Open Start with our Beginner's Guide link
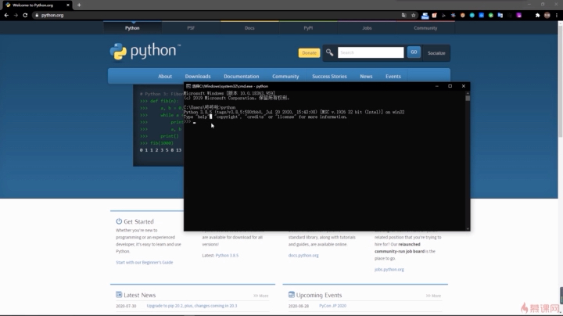 click(145, 263)
